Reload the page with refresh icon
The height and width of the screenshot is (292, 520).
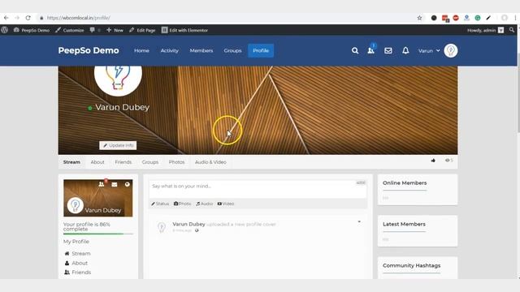28,18
